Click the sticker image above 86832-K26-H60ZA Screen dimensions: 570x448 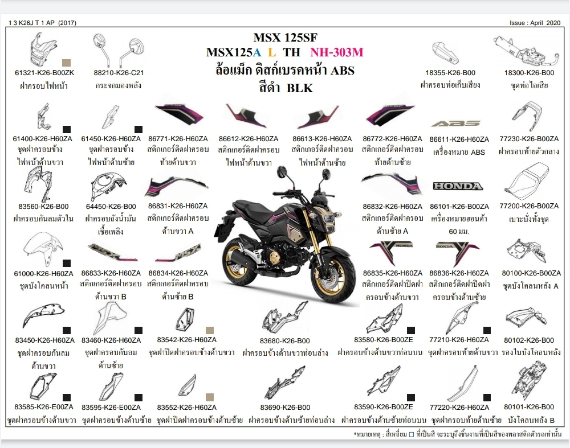click(x=392, y=184)
